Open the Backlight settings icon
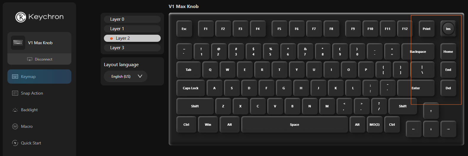This screenshot has width=468, height=156. 15,110
